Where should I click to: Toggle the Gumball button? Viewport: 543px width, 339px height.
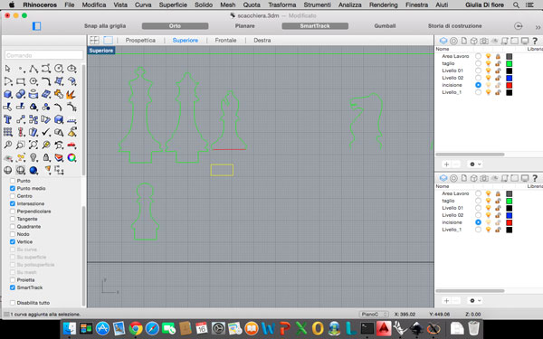click(385, 26)
